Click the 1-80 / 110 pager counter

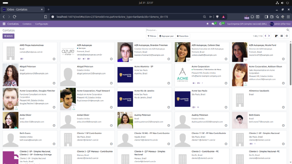pyautogui.click(x=257, y=36)
